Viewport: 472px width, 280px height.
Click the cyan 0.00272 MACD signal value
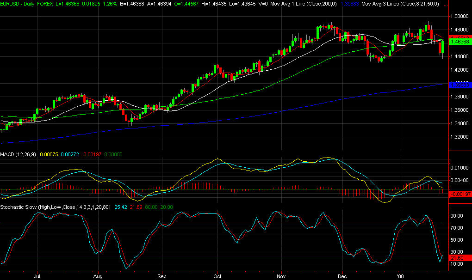(69, 154)
